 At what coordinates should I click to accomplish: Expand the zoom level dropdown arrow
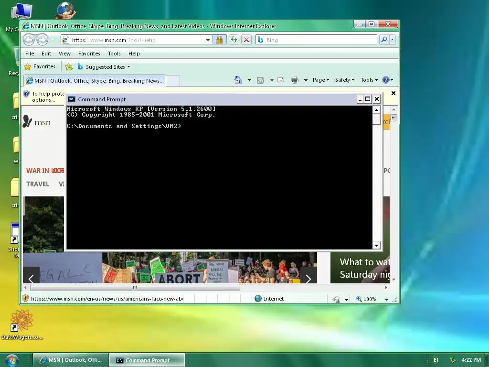coord(386,299)
